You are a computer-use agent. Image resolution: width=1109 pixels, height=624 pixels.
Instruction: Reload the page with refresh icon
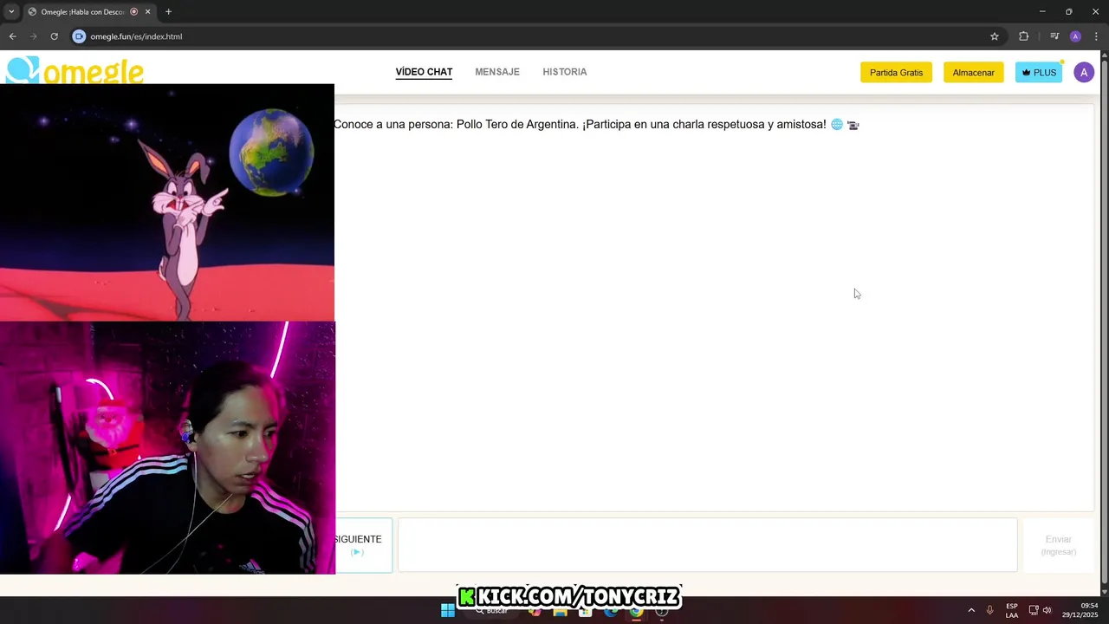point(54,36)
